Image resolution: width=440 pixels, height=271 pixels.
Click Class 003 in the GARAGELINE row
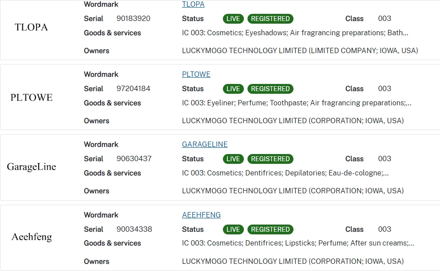pyautogui.click(x=384, y=159)
